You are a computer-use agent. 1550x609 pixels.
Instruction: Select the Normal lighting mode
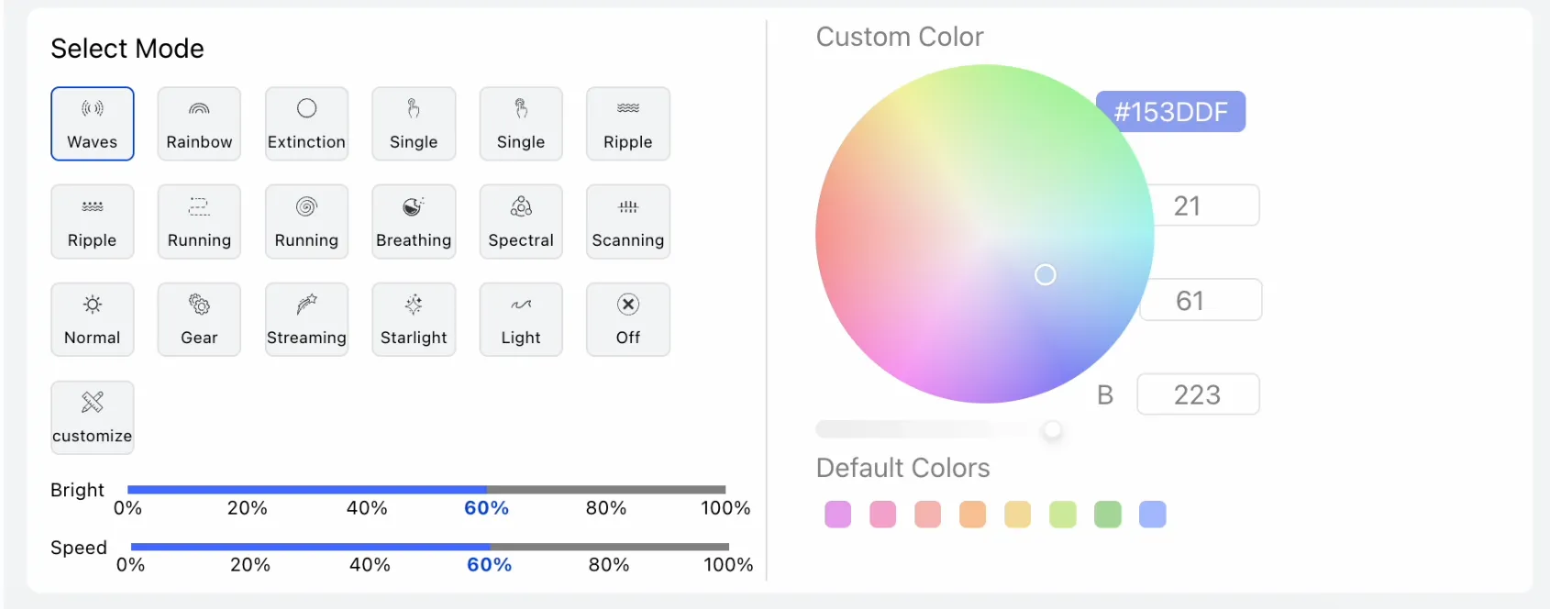(x=92, y=319)
